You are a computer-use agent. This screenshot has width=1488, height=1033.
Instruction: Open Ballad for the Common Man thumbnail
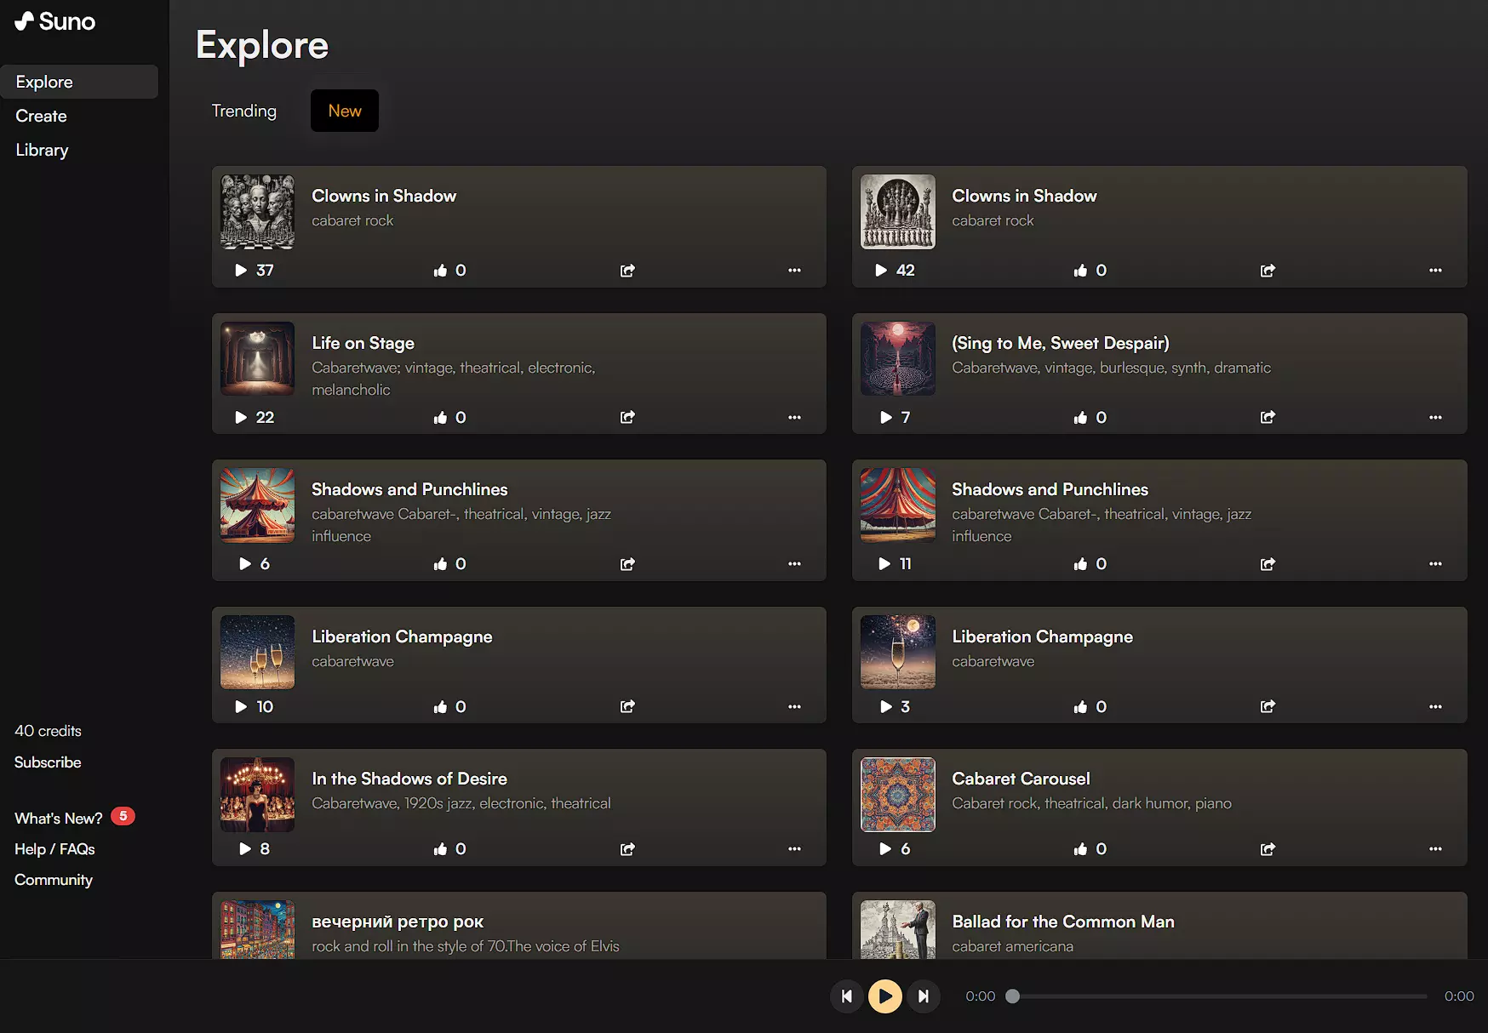tap(897, 930)
